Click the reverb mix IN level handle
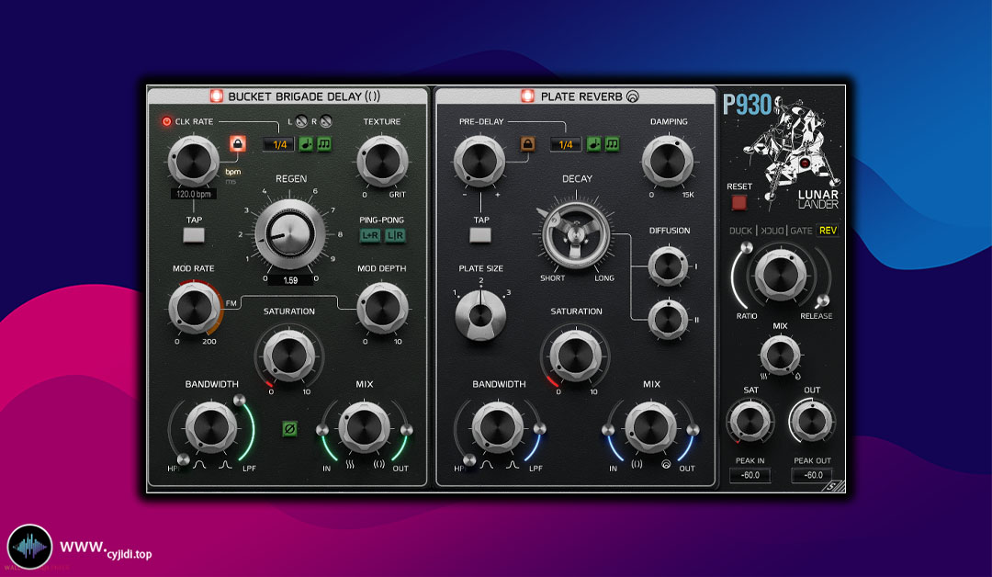 (608, 430)
